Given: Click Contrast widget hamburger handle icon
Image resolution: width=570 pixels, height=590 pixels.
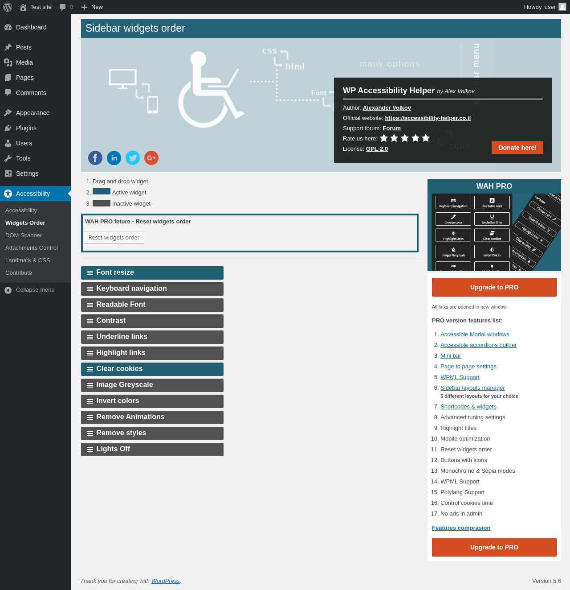Looking at the screenshot, I should click(x=90, y=321).
